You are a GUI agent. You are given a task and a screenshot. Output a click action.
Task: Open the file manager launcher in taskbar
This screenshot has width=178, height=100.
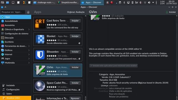click(x=8, y=2)
